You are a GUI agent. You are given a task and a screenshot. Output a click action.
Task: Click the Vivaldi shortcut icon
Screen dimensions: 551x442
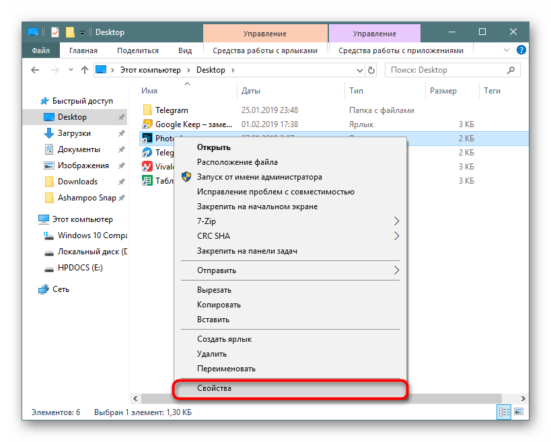tap(147, 167)
